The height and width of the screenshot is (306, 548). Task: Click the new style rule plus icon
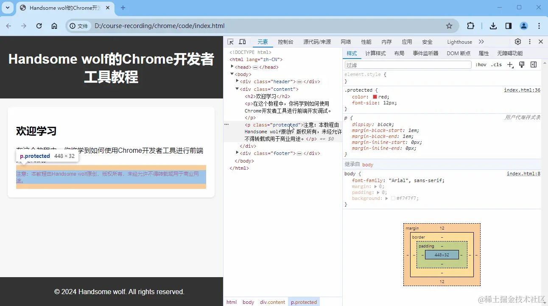pos(510,65)
